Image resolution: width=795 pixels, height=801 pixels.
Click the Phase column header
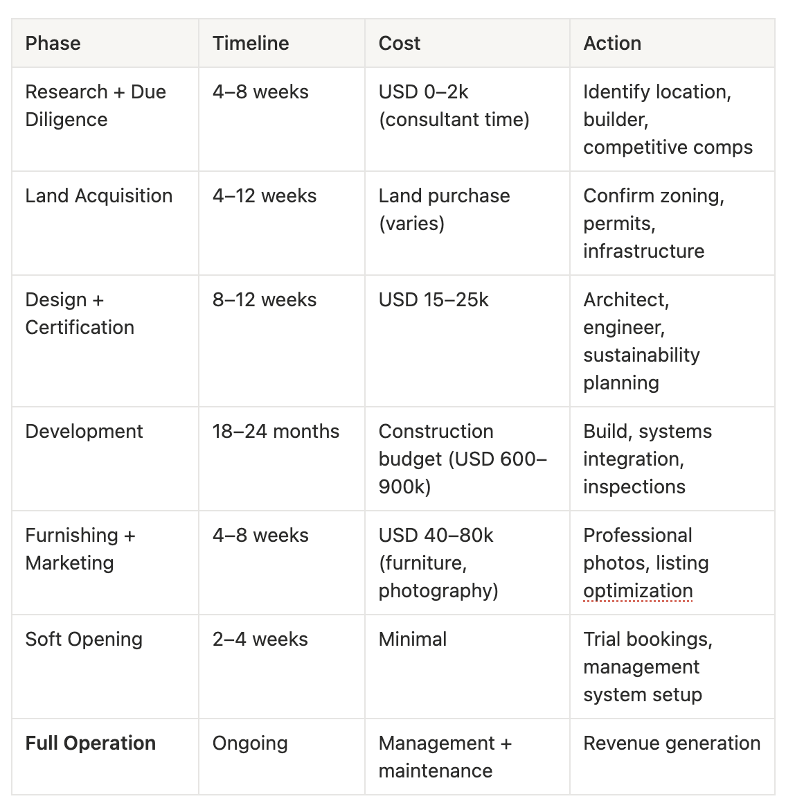click(105, 44)
